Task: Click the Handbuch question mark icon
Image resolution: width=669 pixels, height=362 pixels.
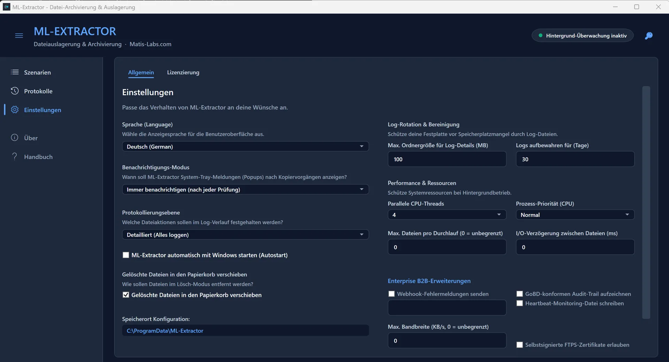Action: tap(15, 157)
